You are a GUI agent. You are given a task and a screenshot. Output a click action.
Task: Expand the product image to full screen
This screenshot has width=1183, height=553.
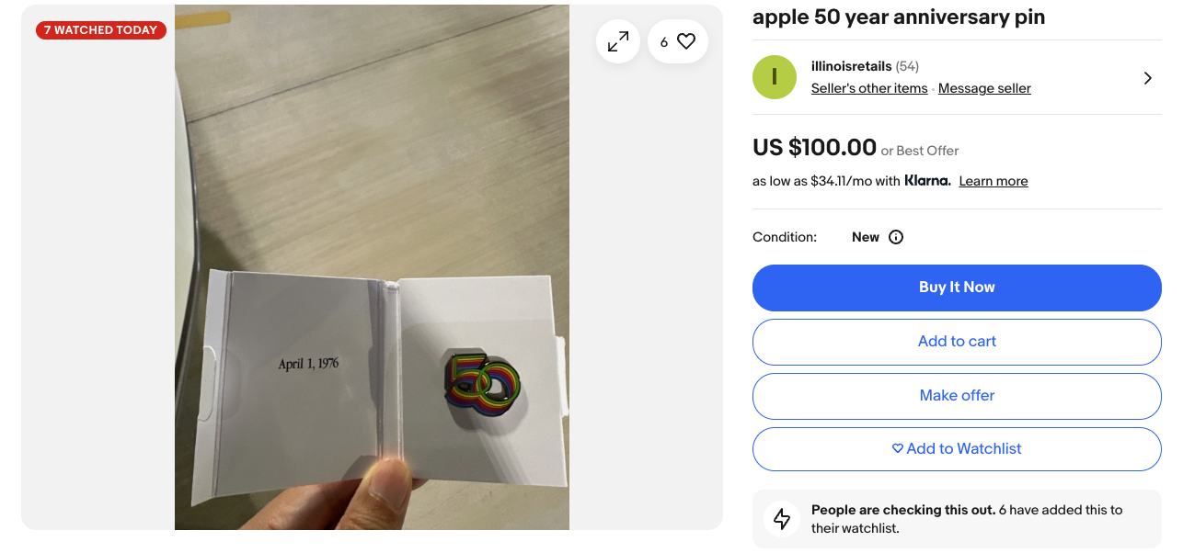coord(617,41)
